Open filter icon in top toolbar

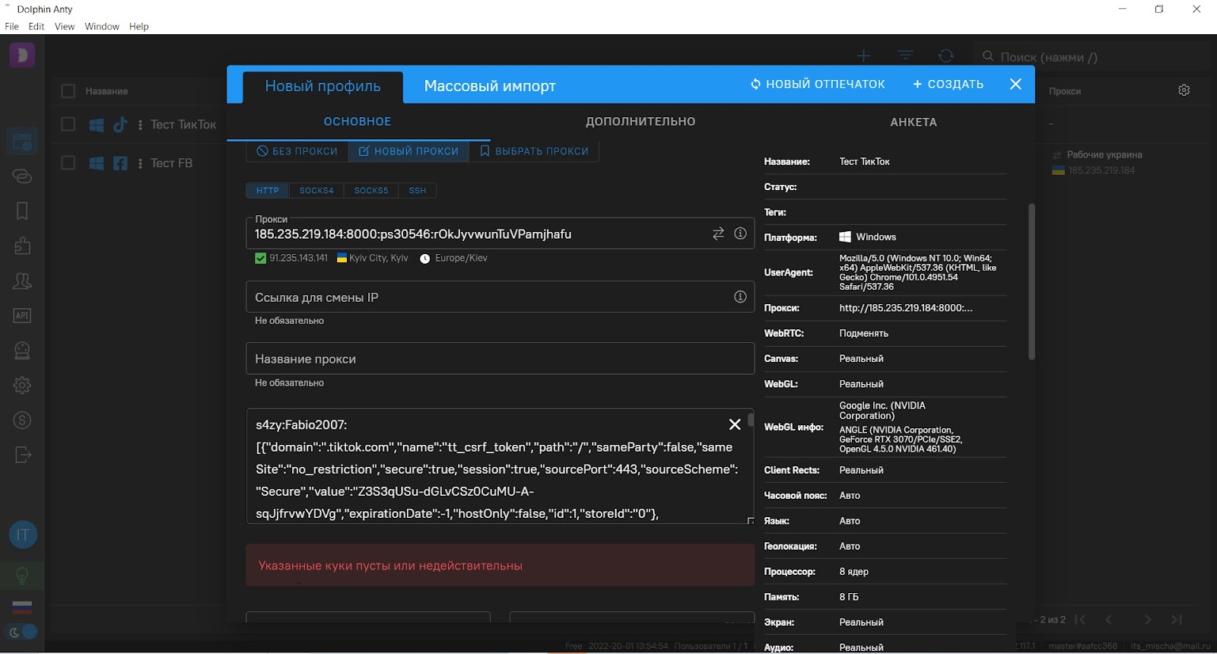click(x=905, y=56)
